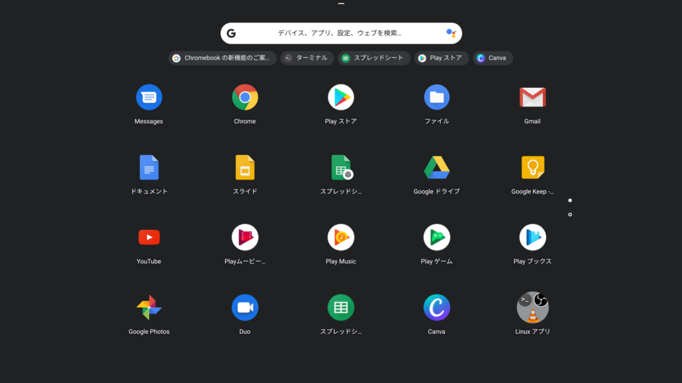Select the ターミナル suggestion chip

pos(307,59)
